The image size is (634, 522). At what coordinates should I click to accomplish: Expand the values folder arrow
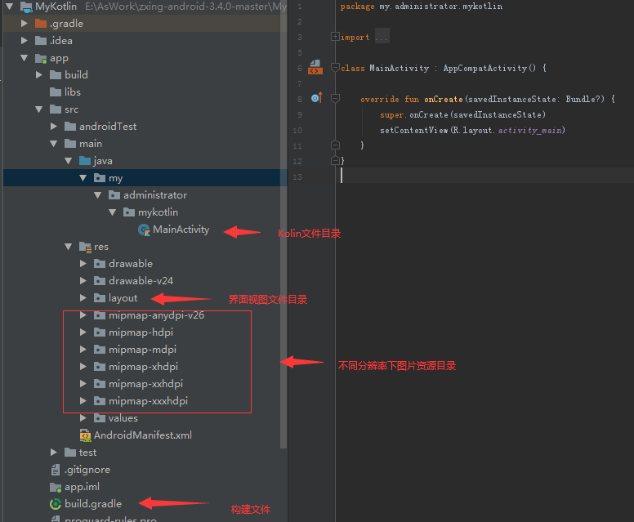click(83, 418)
